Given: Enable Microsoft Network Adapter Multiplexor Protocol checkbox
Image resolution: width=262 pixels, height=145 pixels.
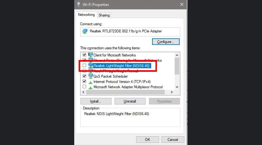Looking at the screenshot, I should point(84,87).
